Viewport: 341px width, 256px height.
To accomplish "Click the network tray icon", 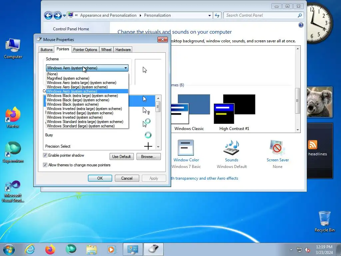I will [x=299, y=250].
